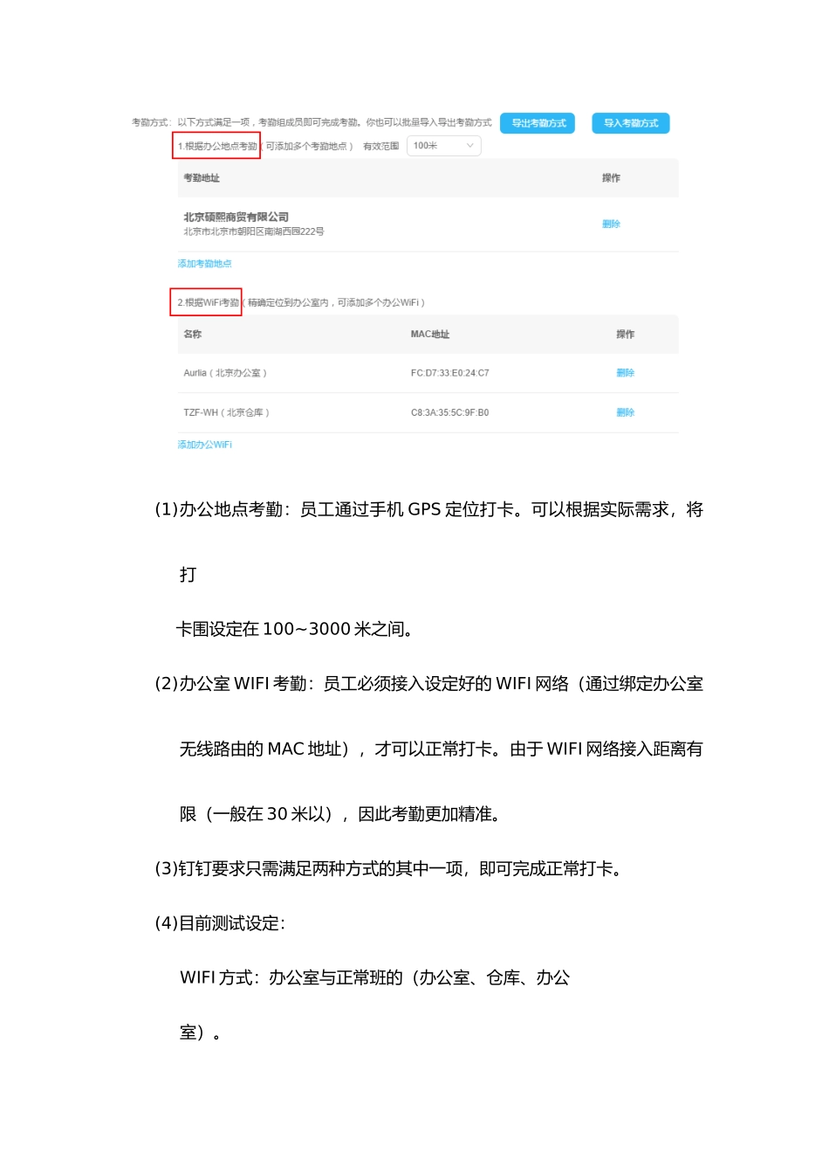
Task: Click the 1.根据办公地点考勤 label
Action: coord(217,146)
